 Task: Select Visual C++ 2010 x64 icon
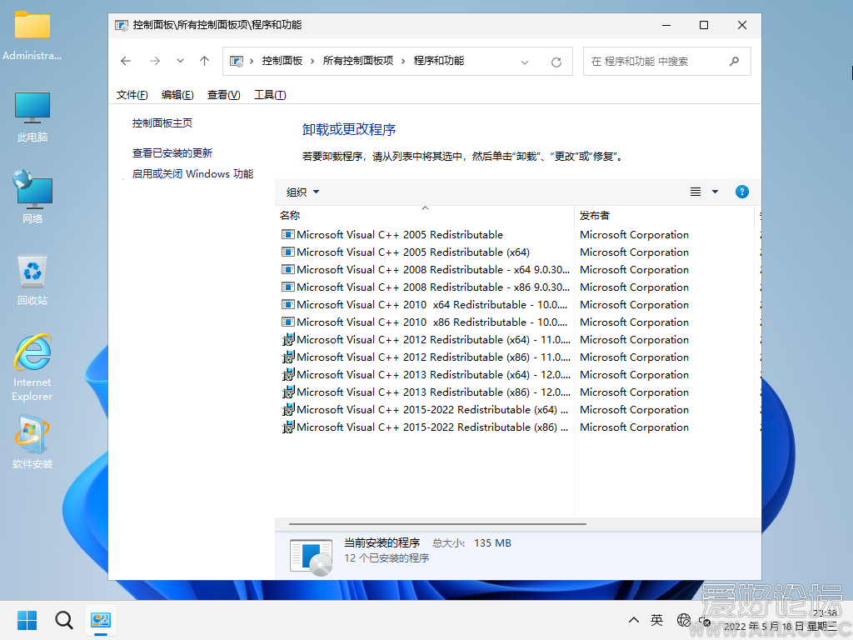click(x=287, y=304)
